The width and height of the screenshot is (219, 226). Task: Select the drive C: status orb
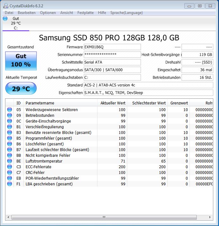click(x=5, y=18)
